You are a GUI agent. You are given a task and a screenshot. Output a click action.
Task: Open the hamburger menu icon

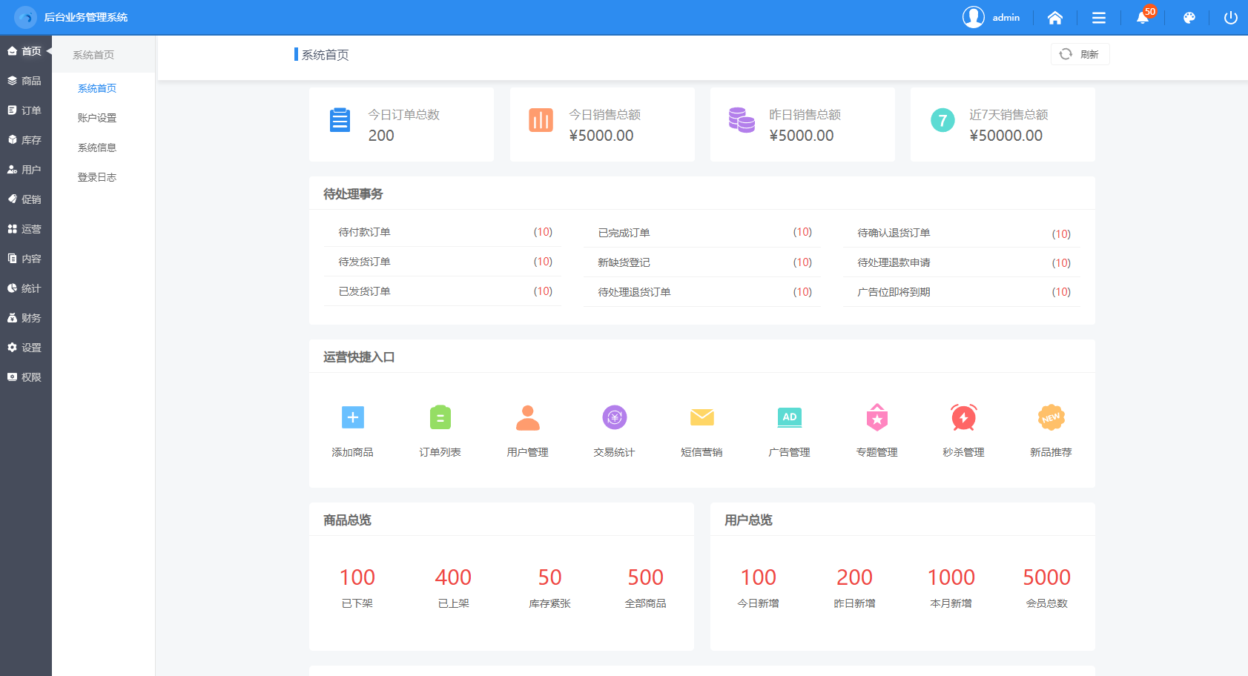point(1099,18)
